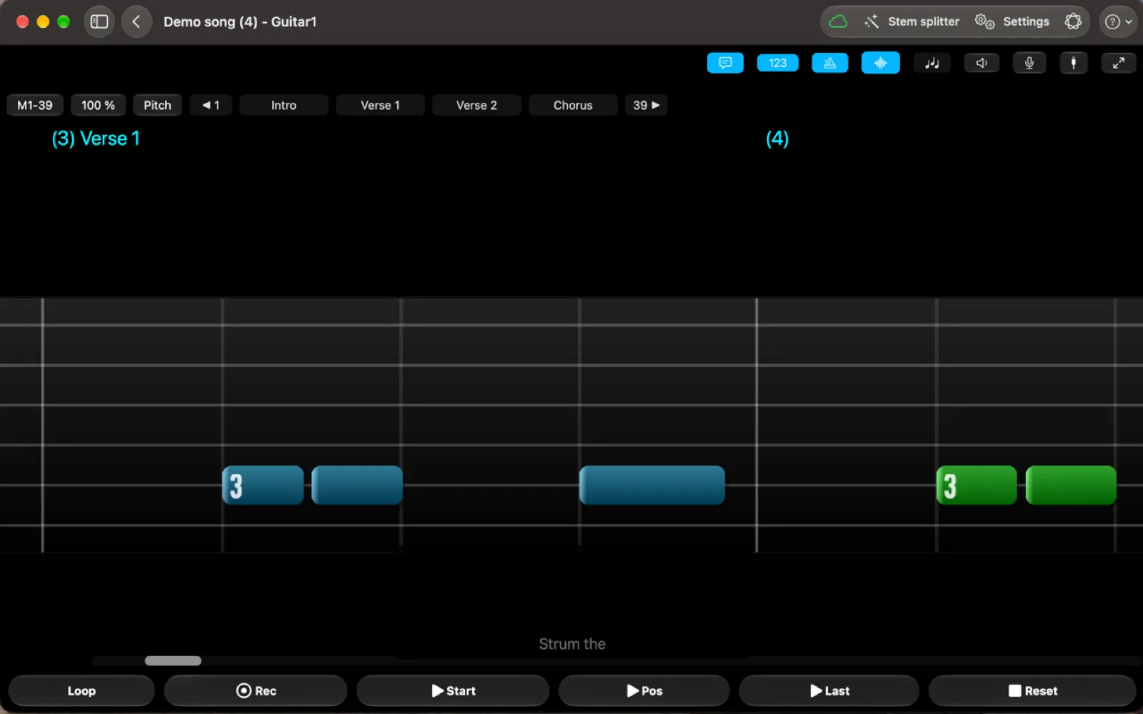Screen dimensions: 1143x714
Task: Toggle the 123 fret numbers display
Action: coord(777,63)
